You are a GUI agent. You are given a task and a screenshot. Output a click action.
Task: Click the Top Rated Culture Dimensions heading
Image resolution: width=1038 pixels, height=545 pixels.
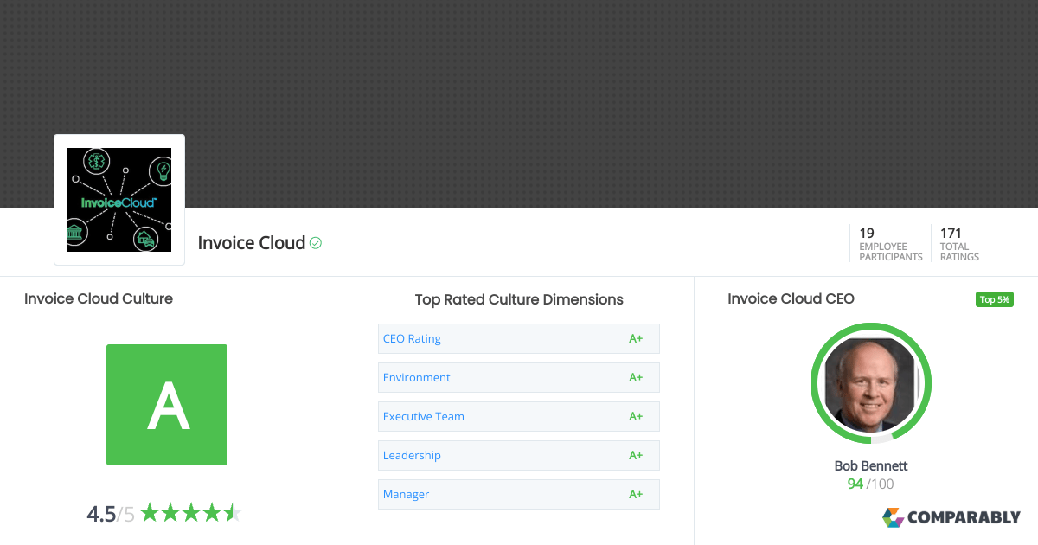click(519, 299)
